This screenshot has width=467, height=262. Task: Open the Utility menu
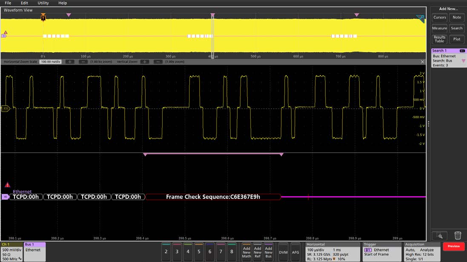pyautogui.click(x=43, y=3)
